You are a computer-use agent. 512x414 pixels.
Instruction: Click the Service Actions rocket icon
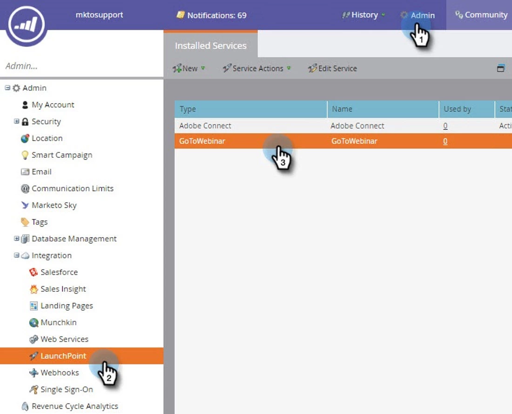(x=227, y=68)
